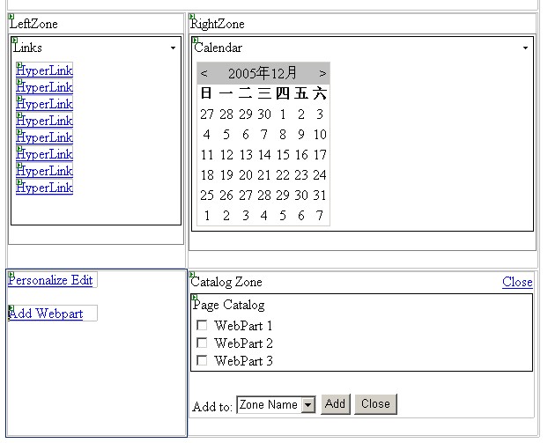548x443 pixels.
Task: Click the gray Close button beside Add
Action: 375,404
